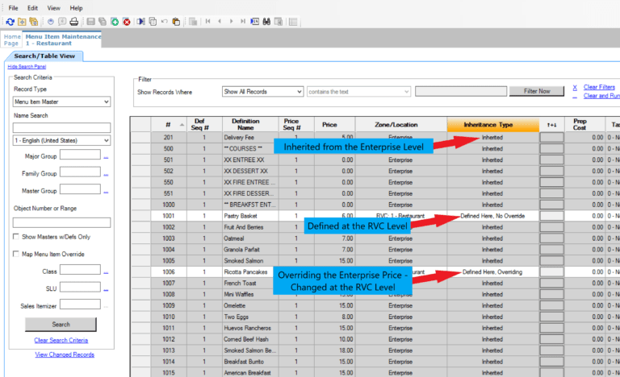620x377 pixels.
Task: Click the gray note icon beside Print
Action: [62, 22]
